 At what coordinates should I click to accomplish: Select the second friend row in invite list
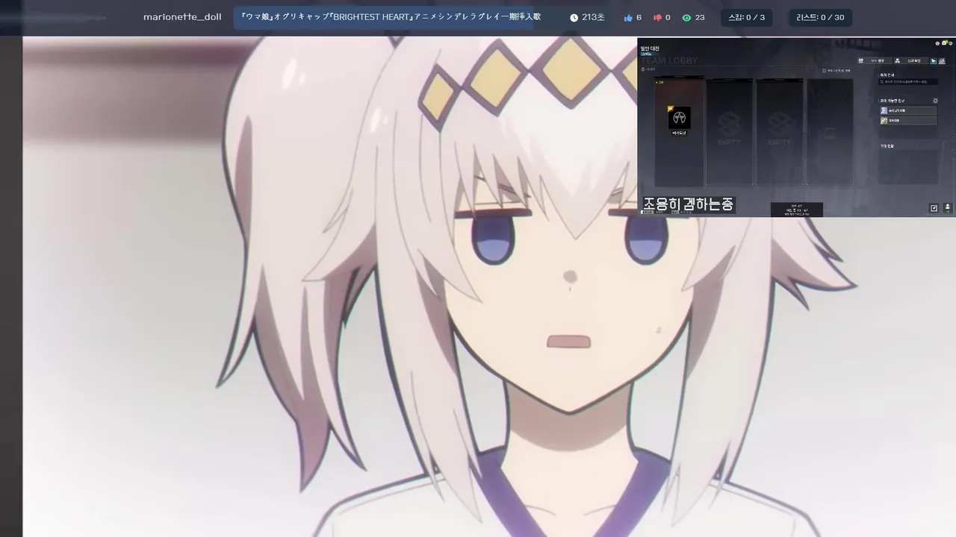pyautogui.click(x=908, y=120)
